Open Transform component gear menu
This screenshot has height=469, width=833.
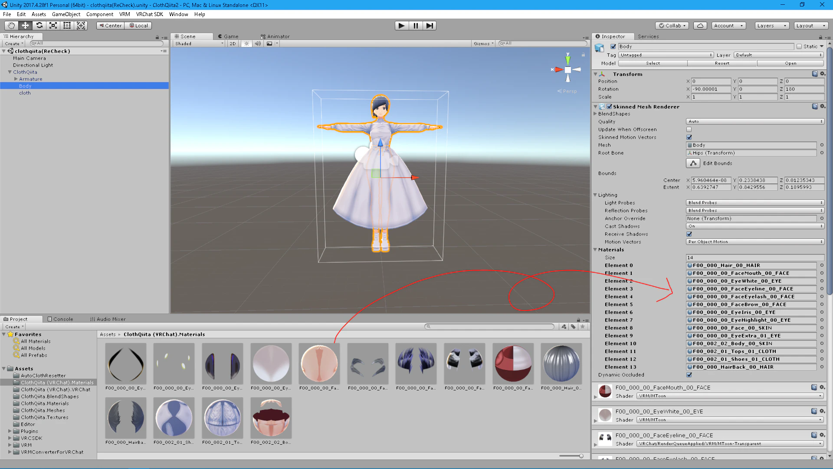[x=822, y=74]
